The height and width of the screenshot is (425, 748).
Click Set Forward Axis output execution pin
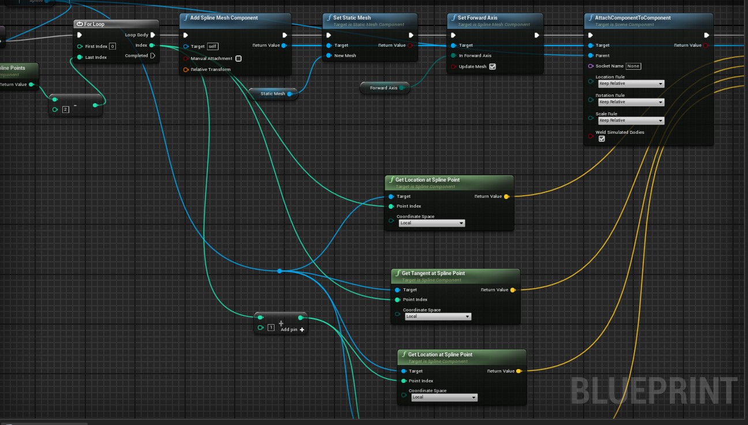(x=536, y=35)
